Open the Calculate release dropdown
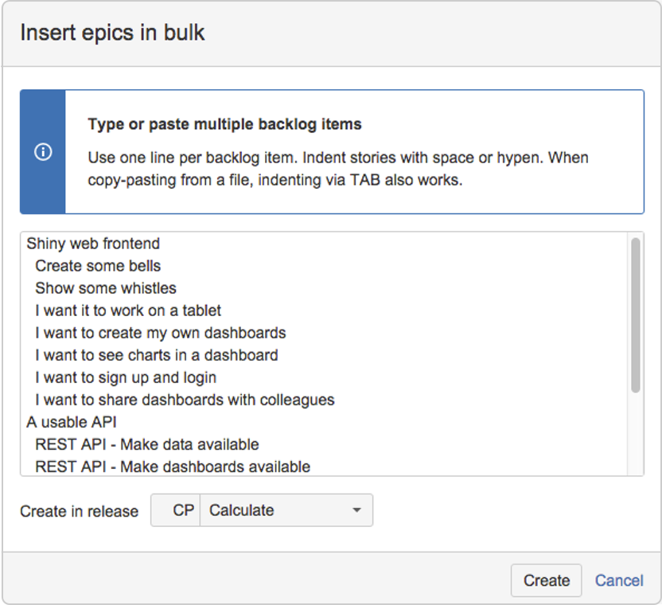Image resolution: width=662 pixels, height=605 pixels. [x=286, y=510]
